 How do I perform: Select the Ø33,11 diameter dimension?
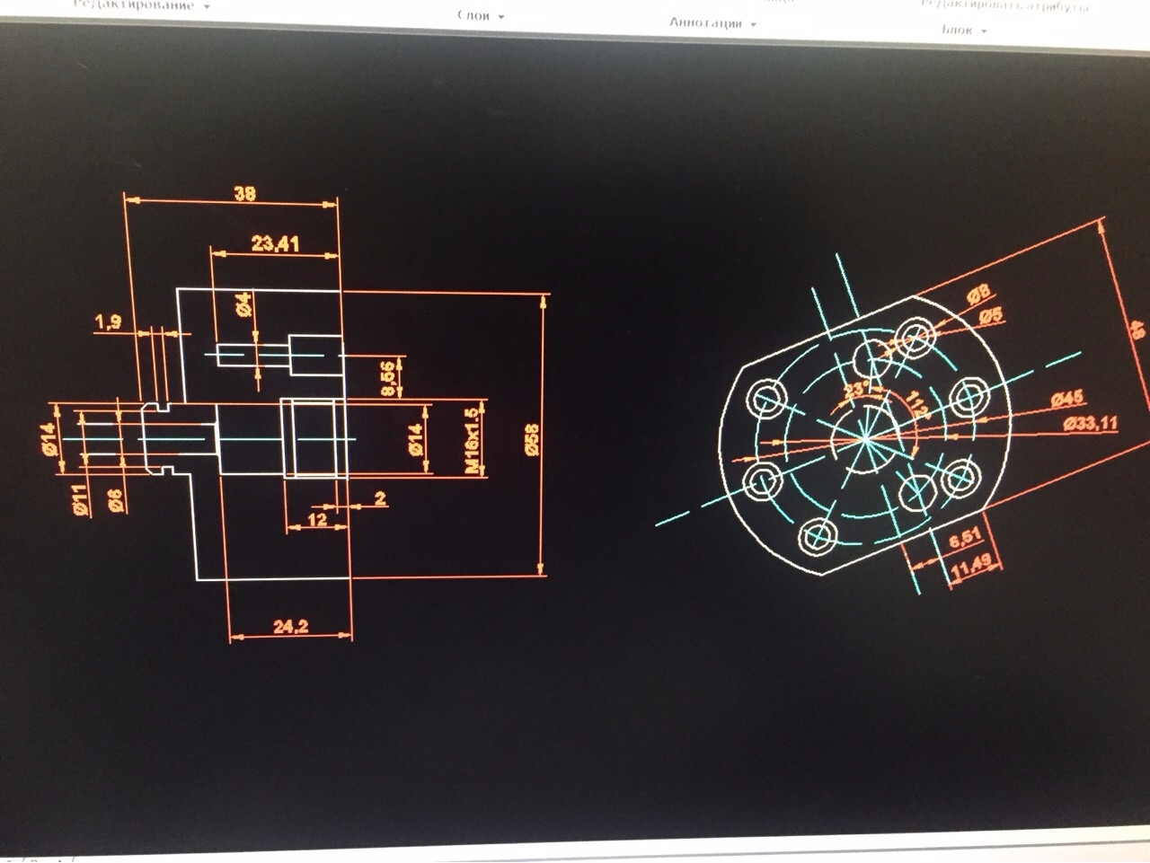click(x=1091, y=423)
